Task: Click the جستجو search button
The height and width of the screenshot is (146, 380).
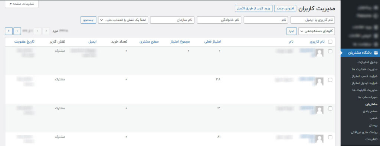Action: (88, 20)
